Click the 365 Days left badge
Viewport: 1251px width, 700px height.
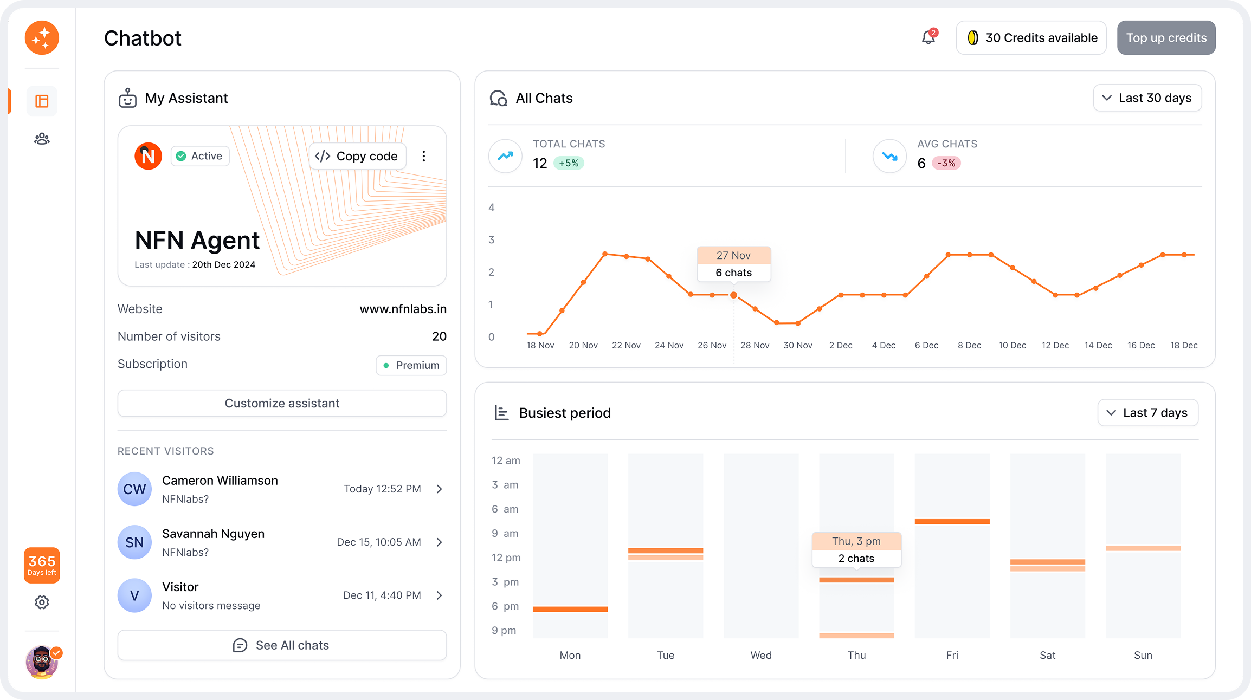(42, 565)
